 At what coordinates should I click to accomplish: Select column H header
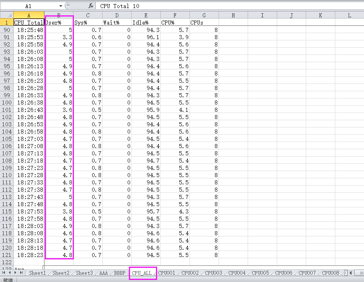tap(233, 15)
